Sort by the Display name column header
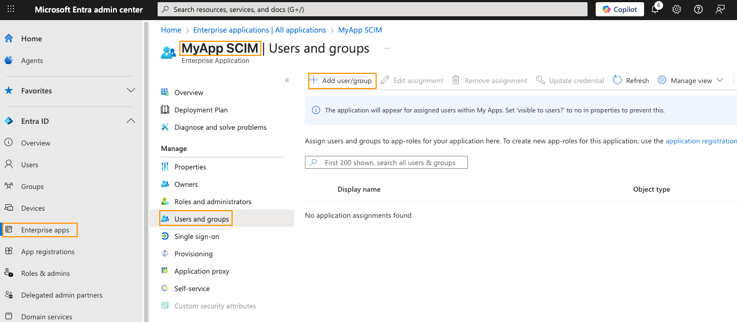Image resolution: width=737 pixels, height=322 pixels. coord(359,190)
